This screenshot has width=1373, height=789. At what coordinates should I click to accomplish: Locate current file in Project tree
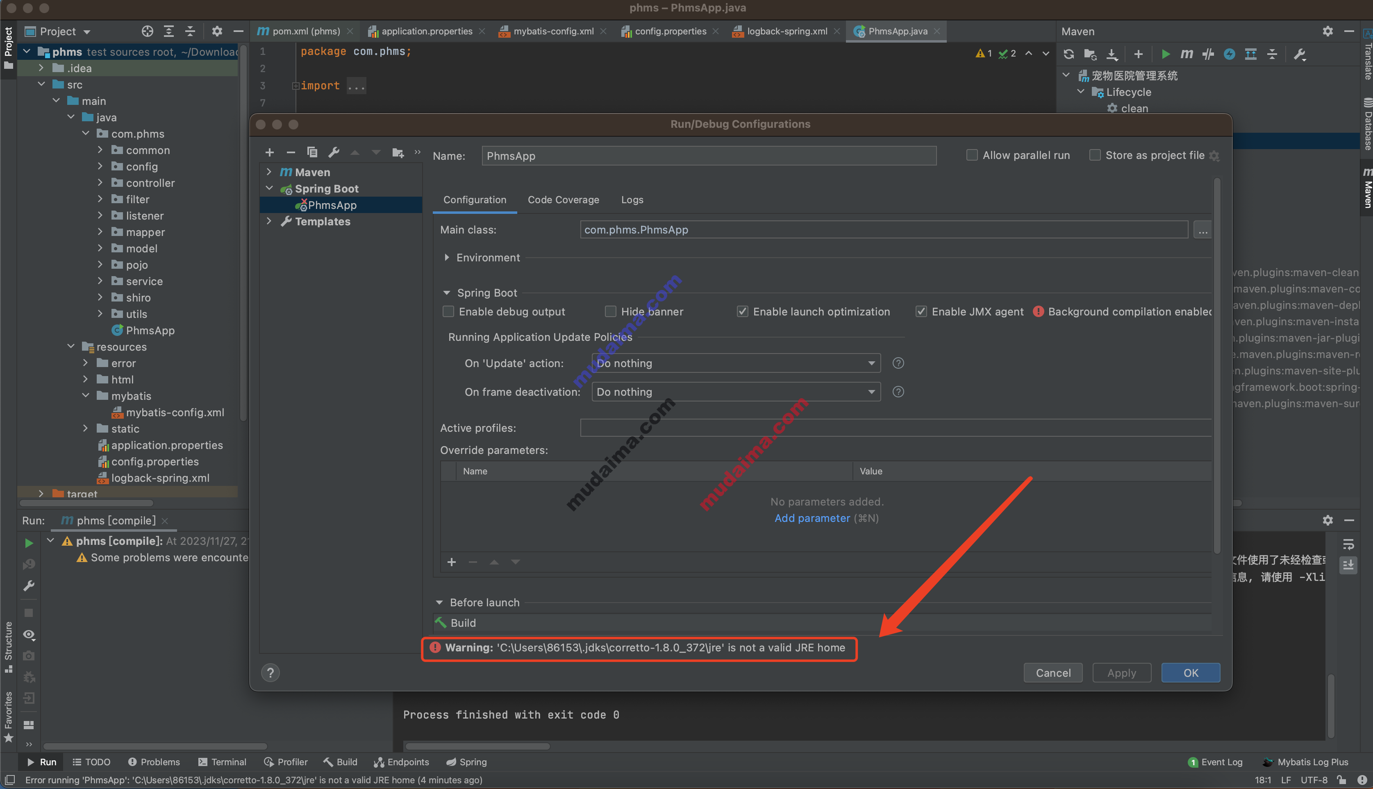148,32
